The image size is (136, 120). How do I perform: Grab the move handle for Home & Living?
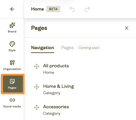coord(37,87)
